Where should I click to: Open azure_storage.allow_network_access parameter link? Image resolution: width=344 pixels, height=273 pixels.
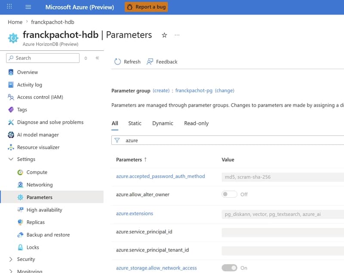(157, 268)
